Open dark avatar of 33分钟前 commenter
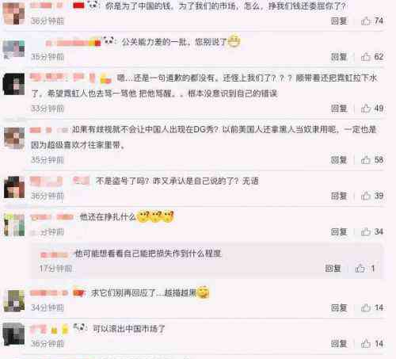Image resolution: width=396 pixels, height=359 pixels. [x=13, y=84]
